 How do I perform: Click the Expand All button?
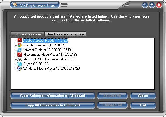pyautogui.click(x=112, y=96)
